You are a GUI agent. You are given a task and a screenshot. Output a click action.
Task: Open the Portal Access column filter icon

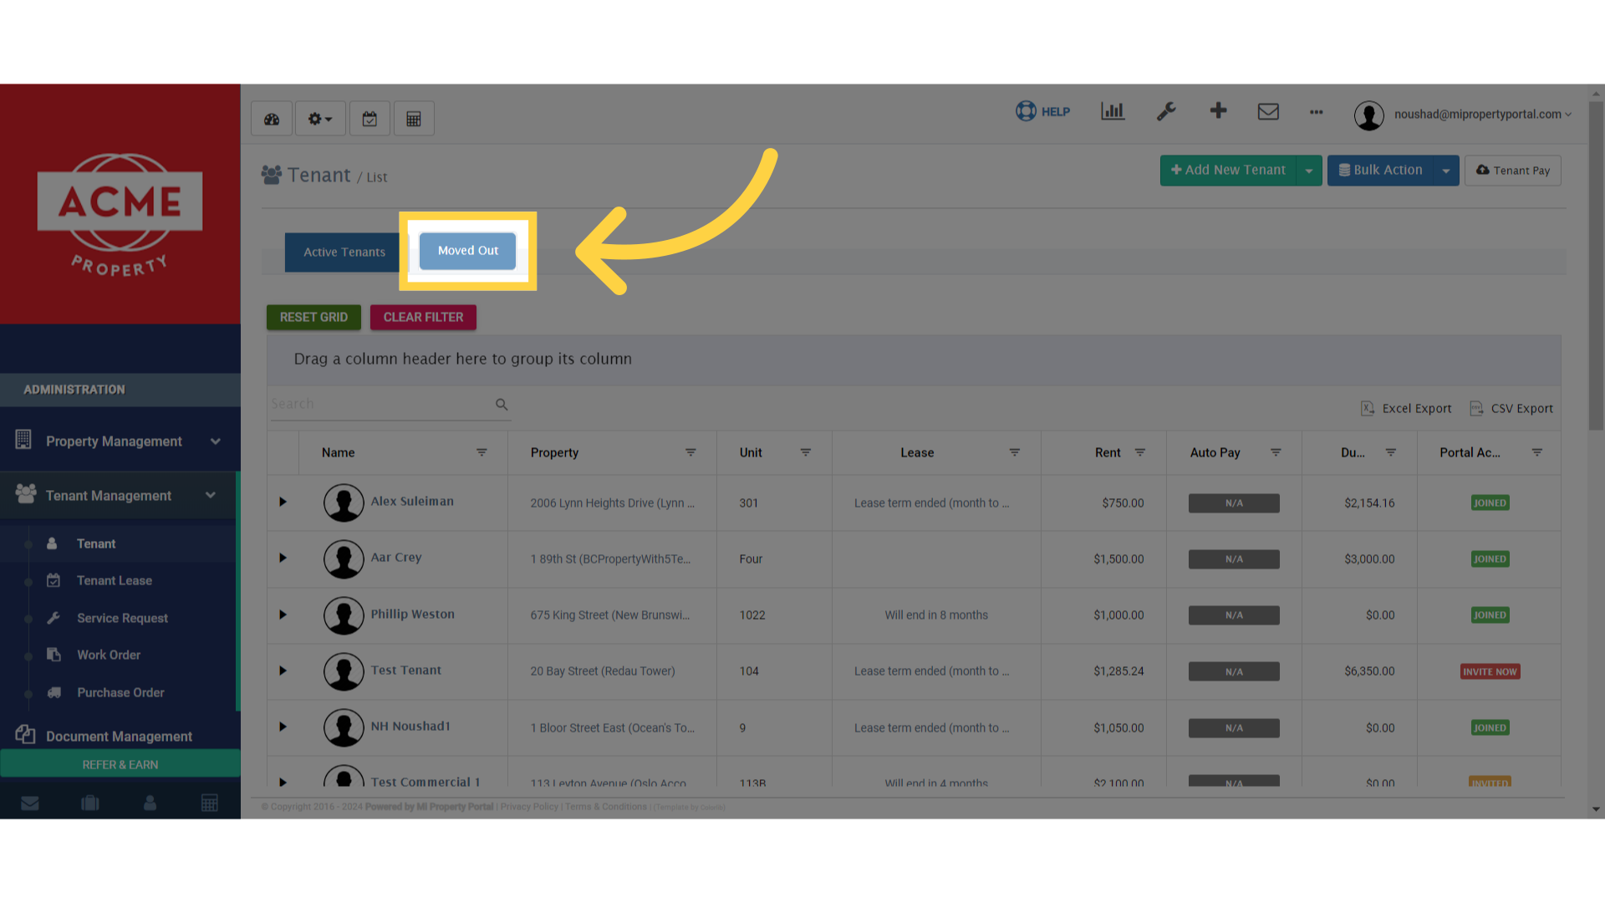coord(1536,452)
